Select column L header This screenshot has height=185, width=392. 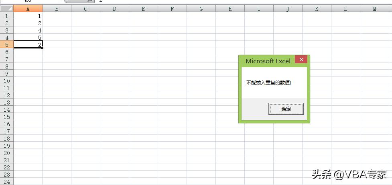click(345, 9)
